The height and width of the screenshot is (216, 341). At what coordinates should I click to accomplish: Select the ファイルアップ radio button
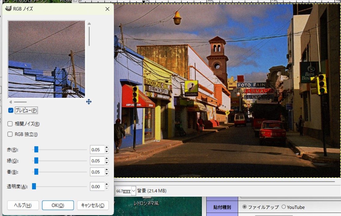pyautogui.click(x=245, y=207)
